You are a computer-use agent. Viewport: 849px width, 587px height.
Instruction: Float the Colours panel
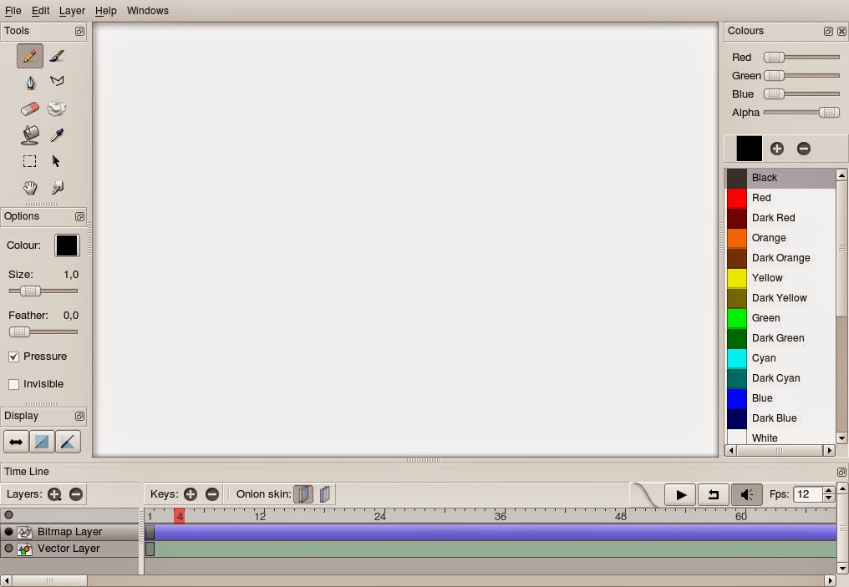coord(828,32)
